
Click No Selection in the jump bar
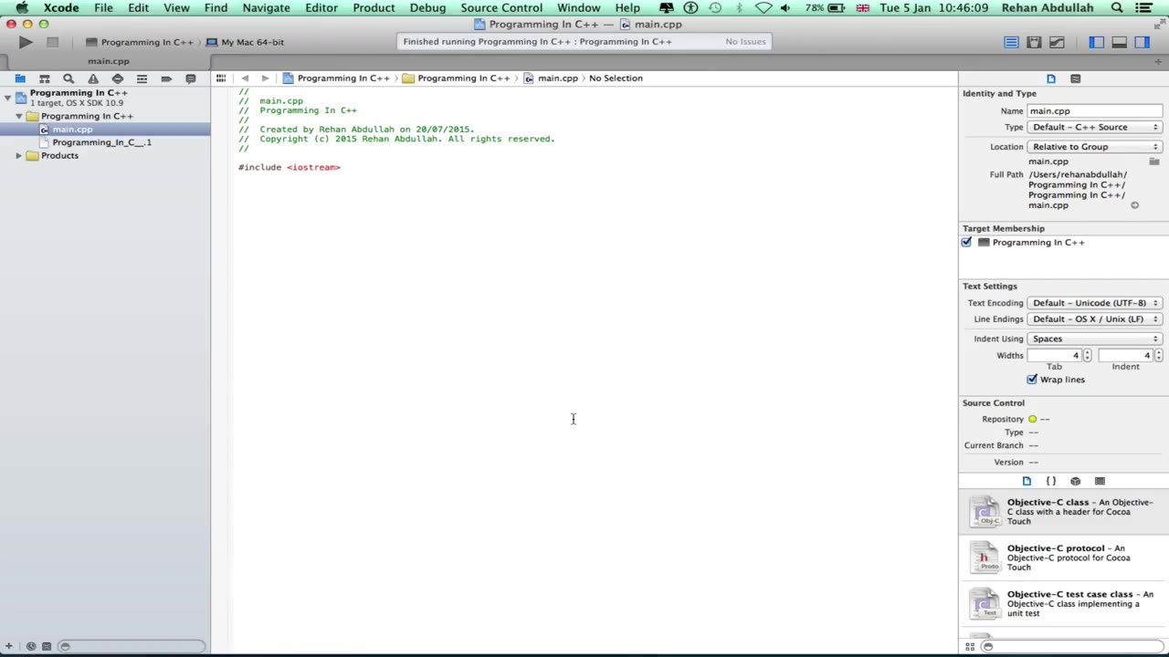click(616, 78)
